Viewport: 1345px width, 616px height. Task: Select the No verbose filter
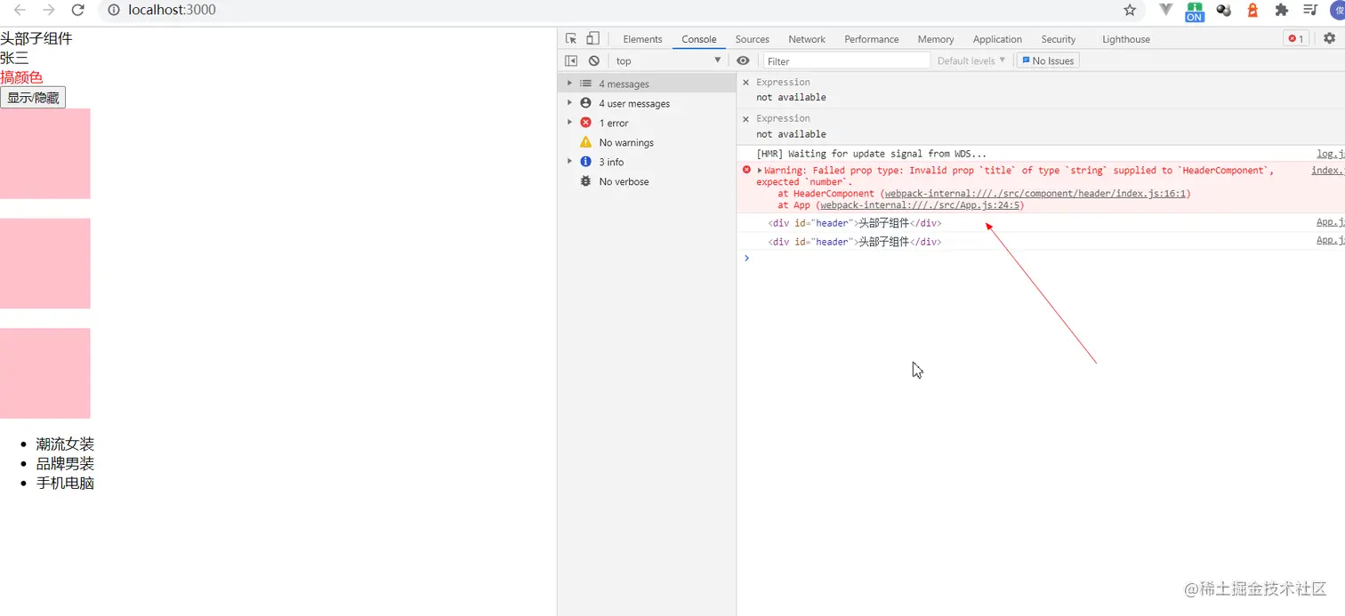tap(647, 181)
